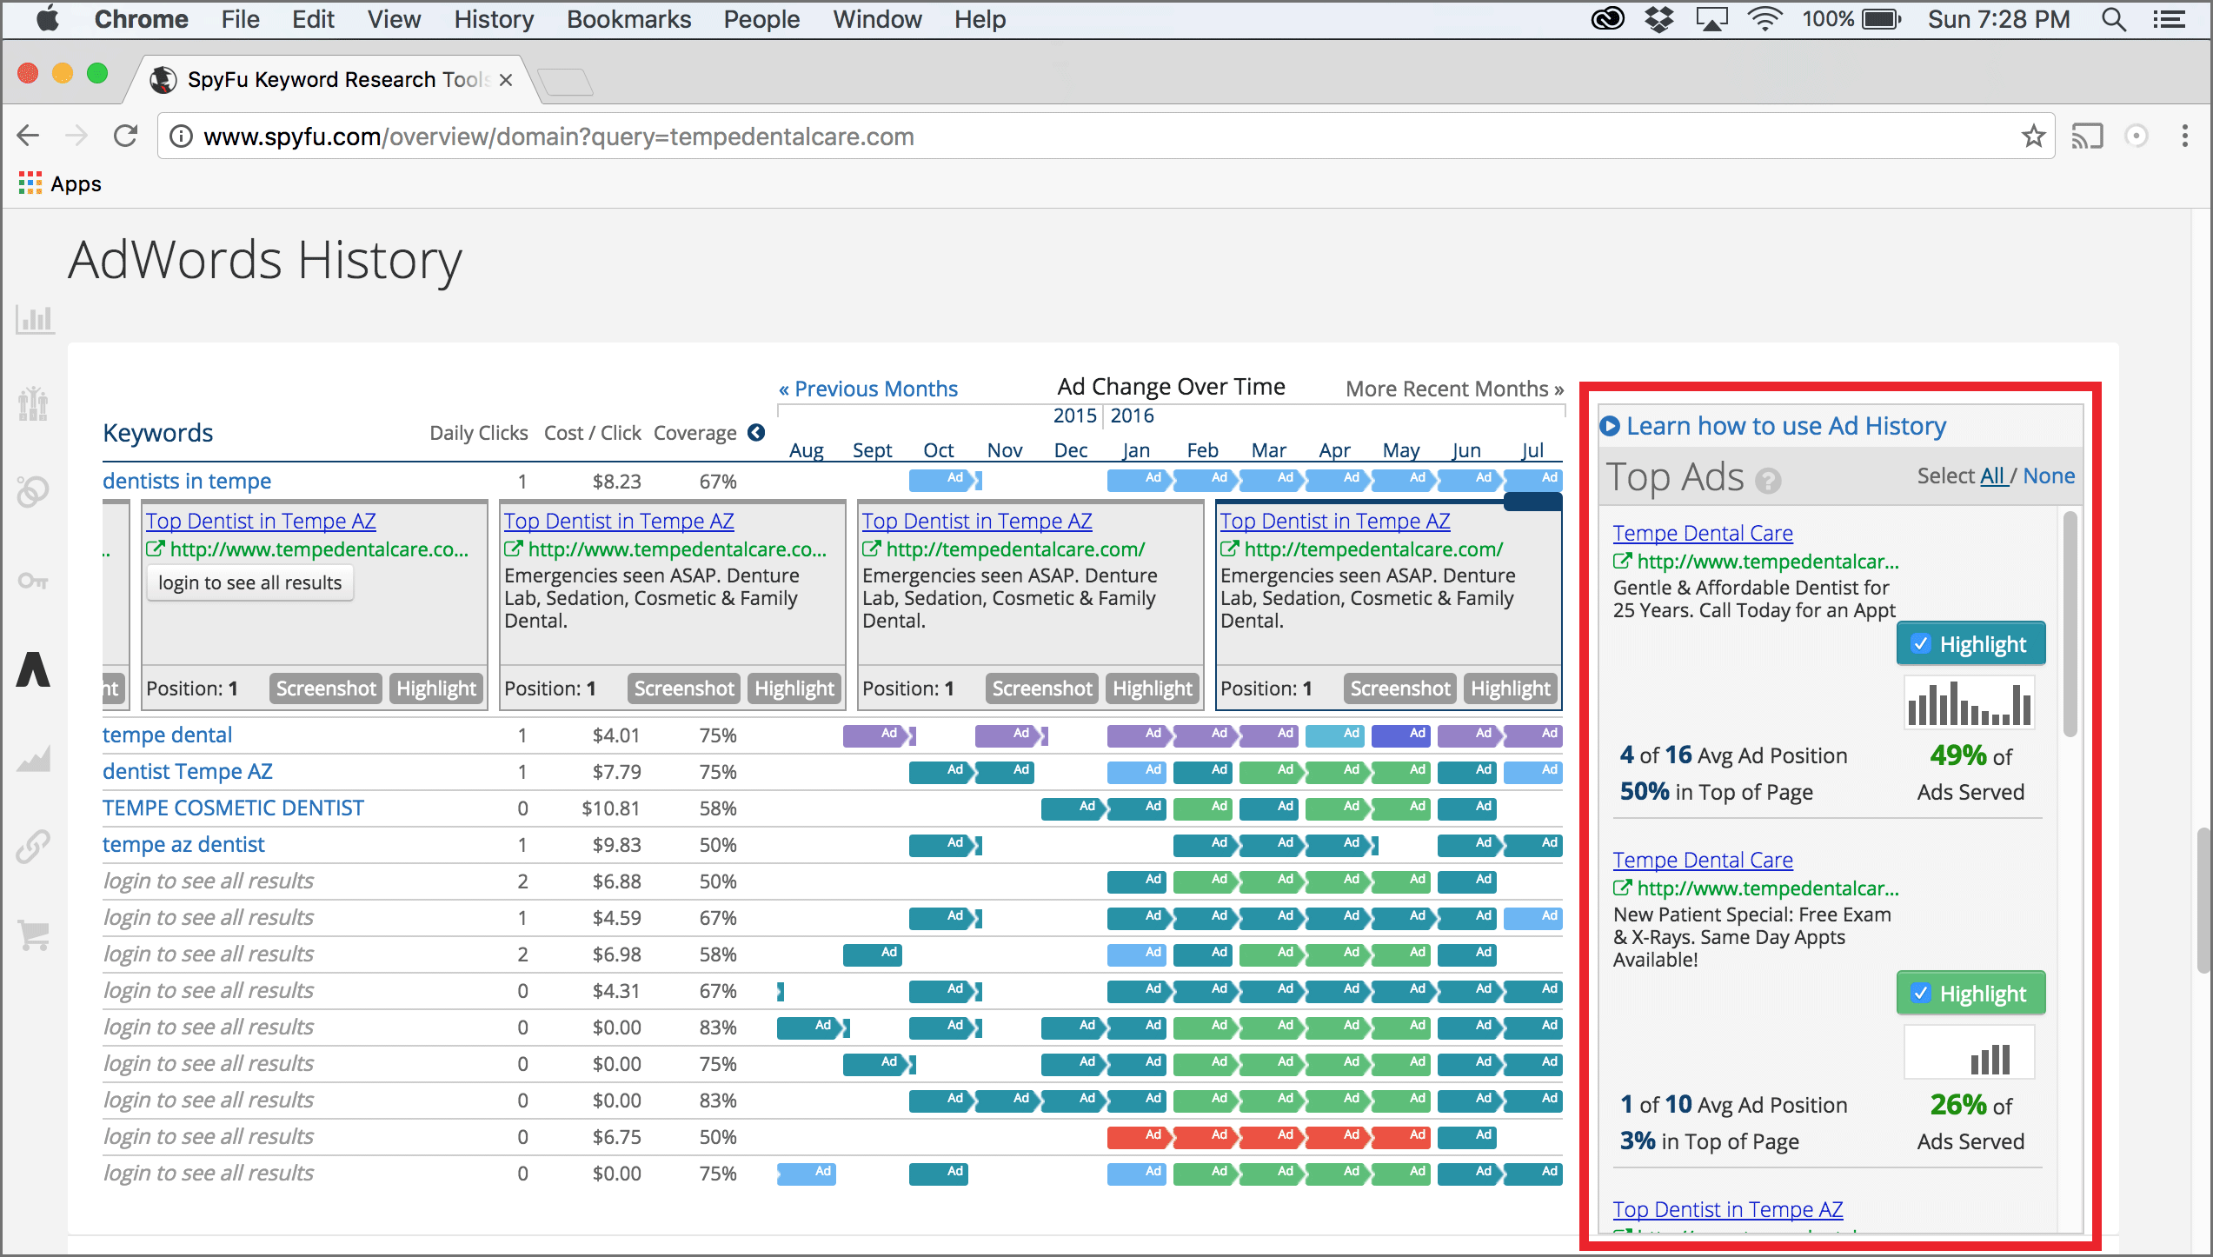
Task: Open Dropbox menu bar icon
Action: click(x=1659, y=19)
